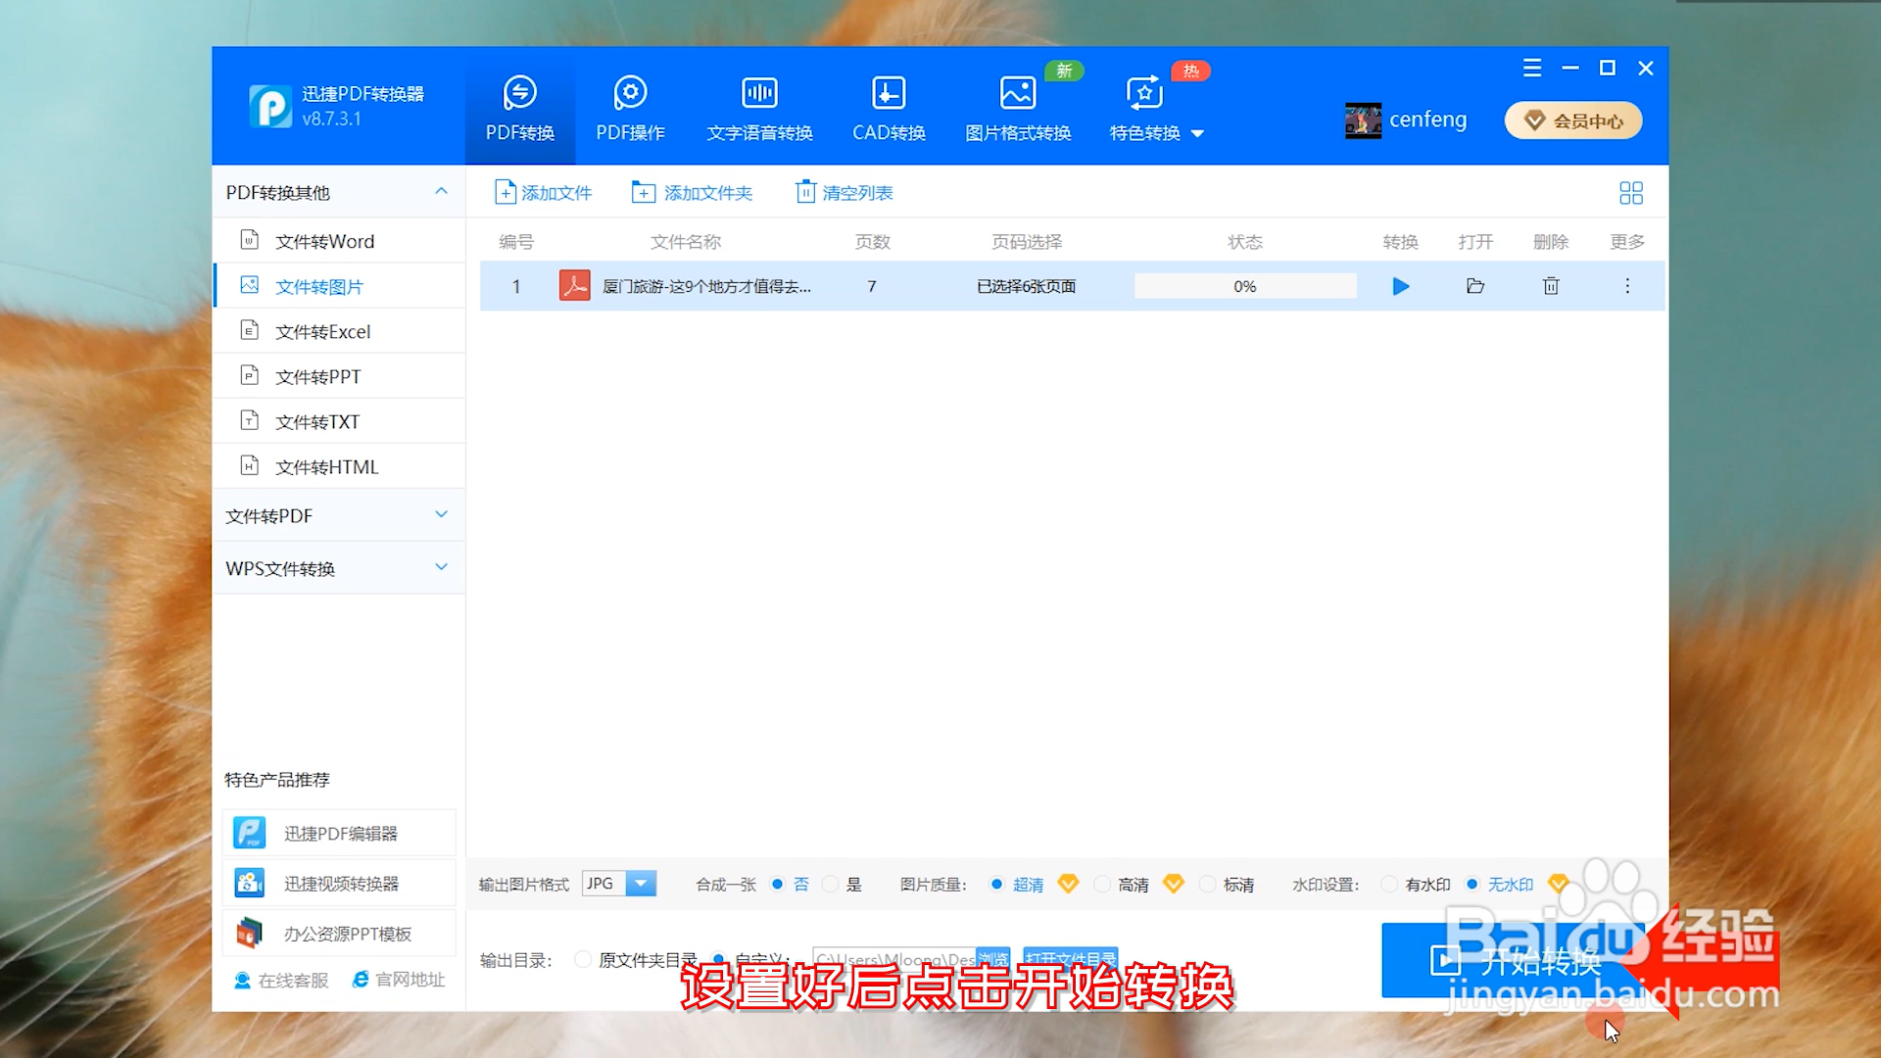This screenshot has width=1881, height=1058.
Task: Select 高清 image quality option
Action: coord(1103,885)
